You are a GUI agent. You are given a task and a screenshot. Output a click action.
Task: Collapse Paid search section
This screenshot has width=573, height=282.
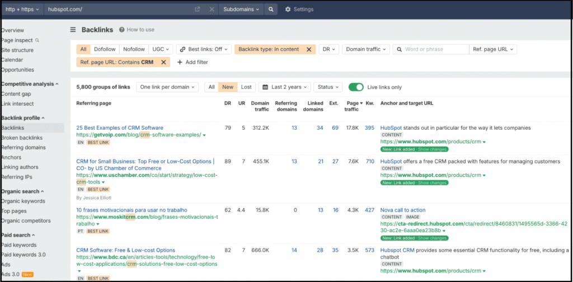(x=18, y=235)
